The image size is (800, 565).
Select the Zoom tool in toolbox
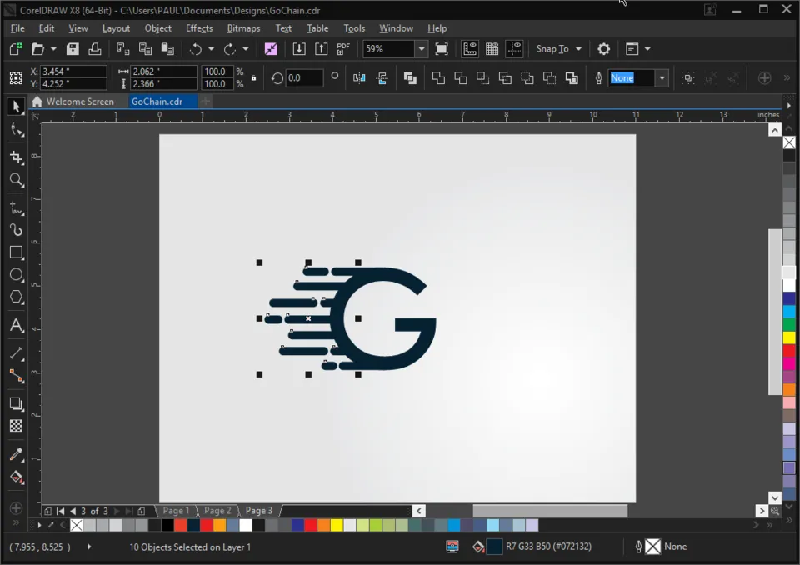point(17,180)
